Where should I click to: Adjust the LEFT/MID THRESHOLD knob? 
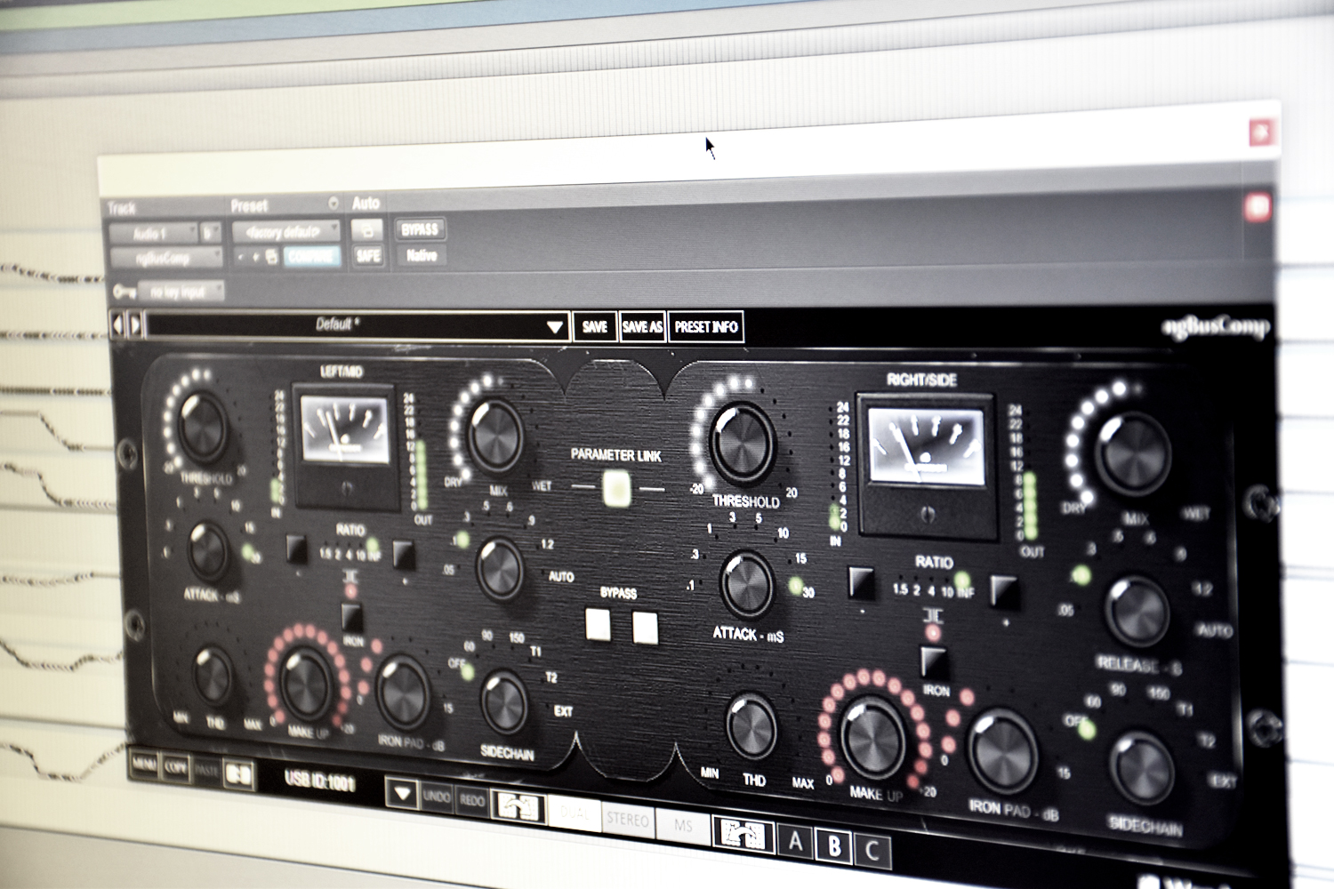204,427
